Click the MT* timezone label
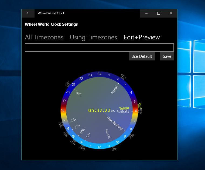205x170 pixels. (x=82, y=131)
